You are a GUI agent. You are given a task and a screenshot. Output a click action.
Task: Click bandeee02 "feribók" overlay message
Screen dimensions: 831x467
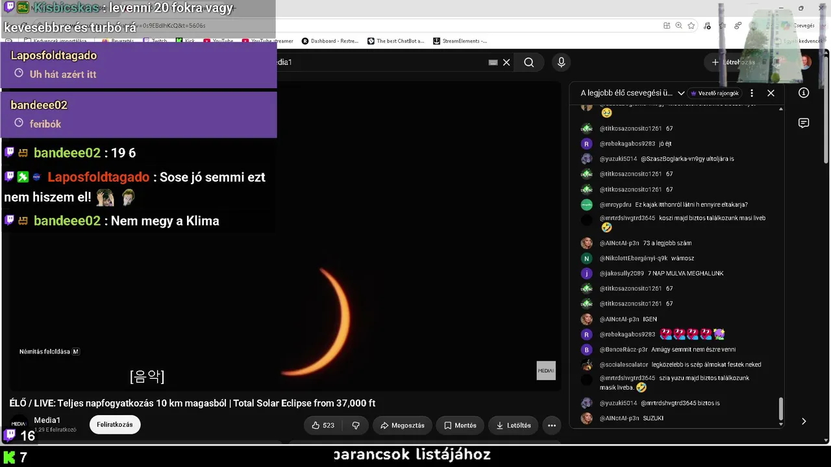(x=139, y=115)
